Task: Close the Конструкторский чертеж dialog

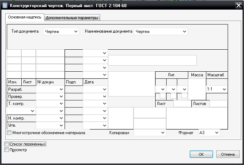Action: (x=238, y=5)
